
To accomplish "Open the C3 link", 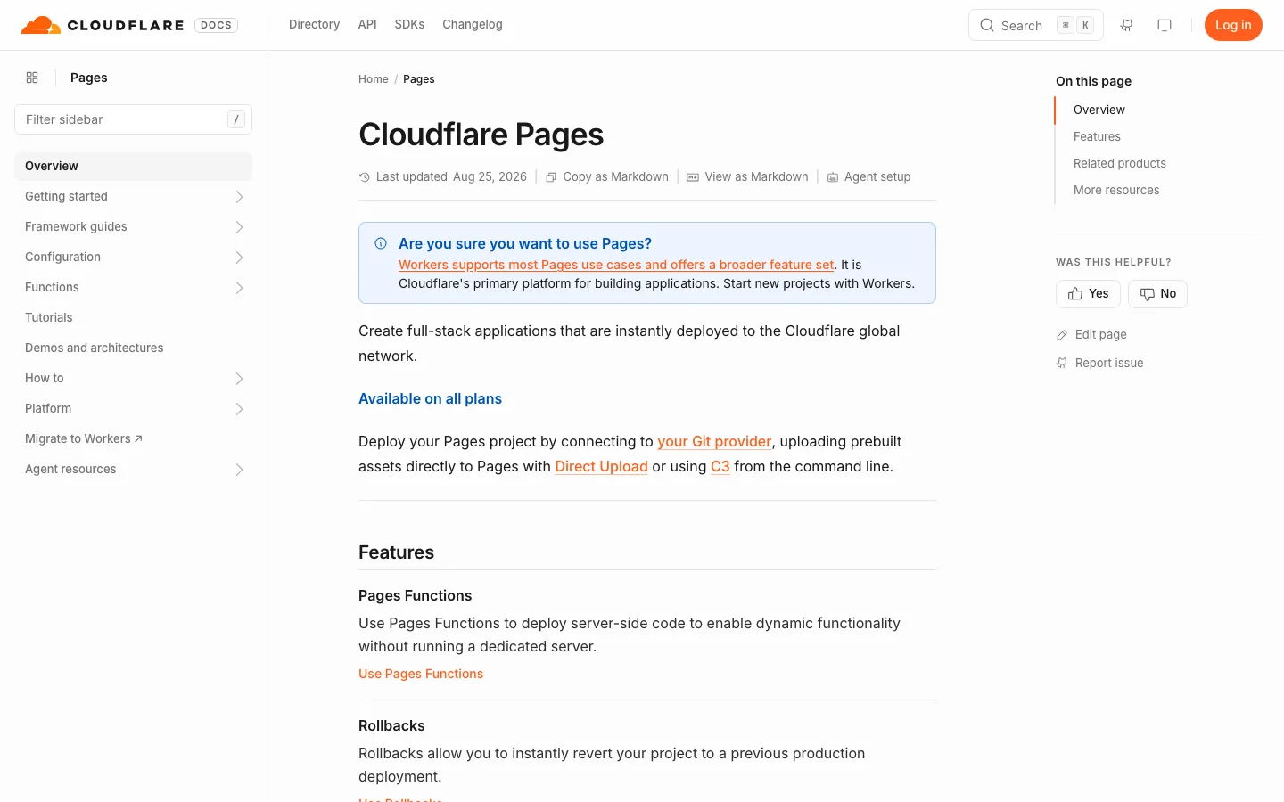I will (720, 466).
